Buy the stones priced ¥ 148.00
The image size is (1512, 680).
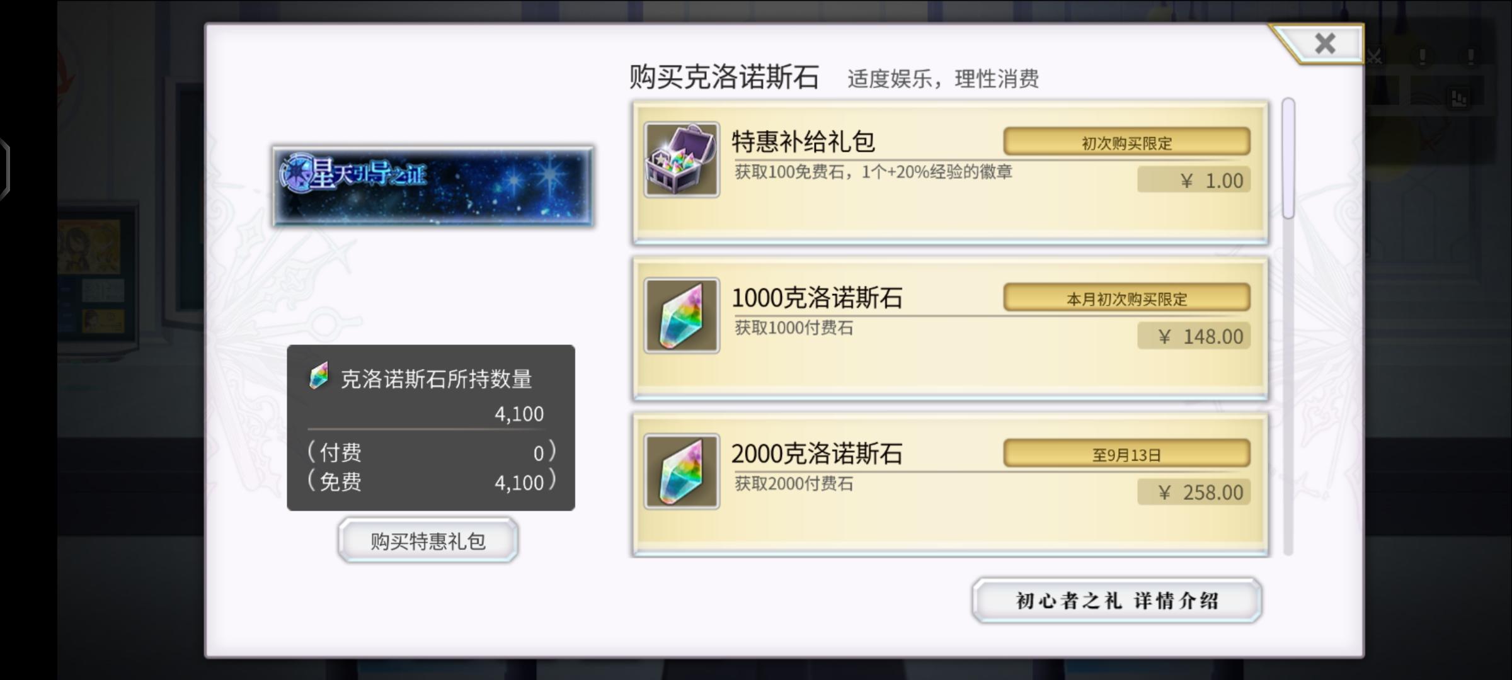point(1194,336)
